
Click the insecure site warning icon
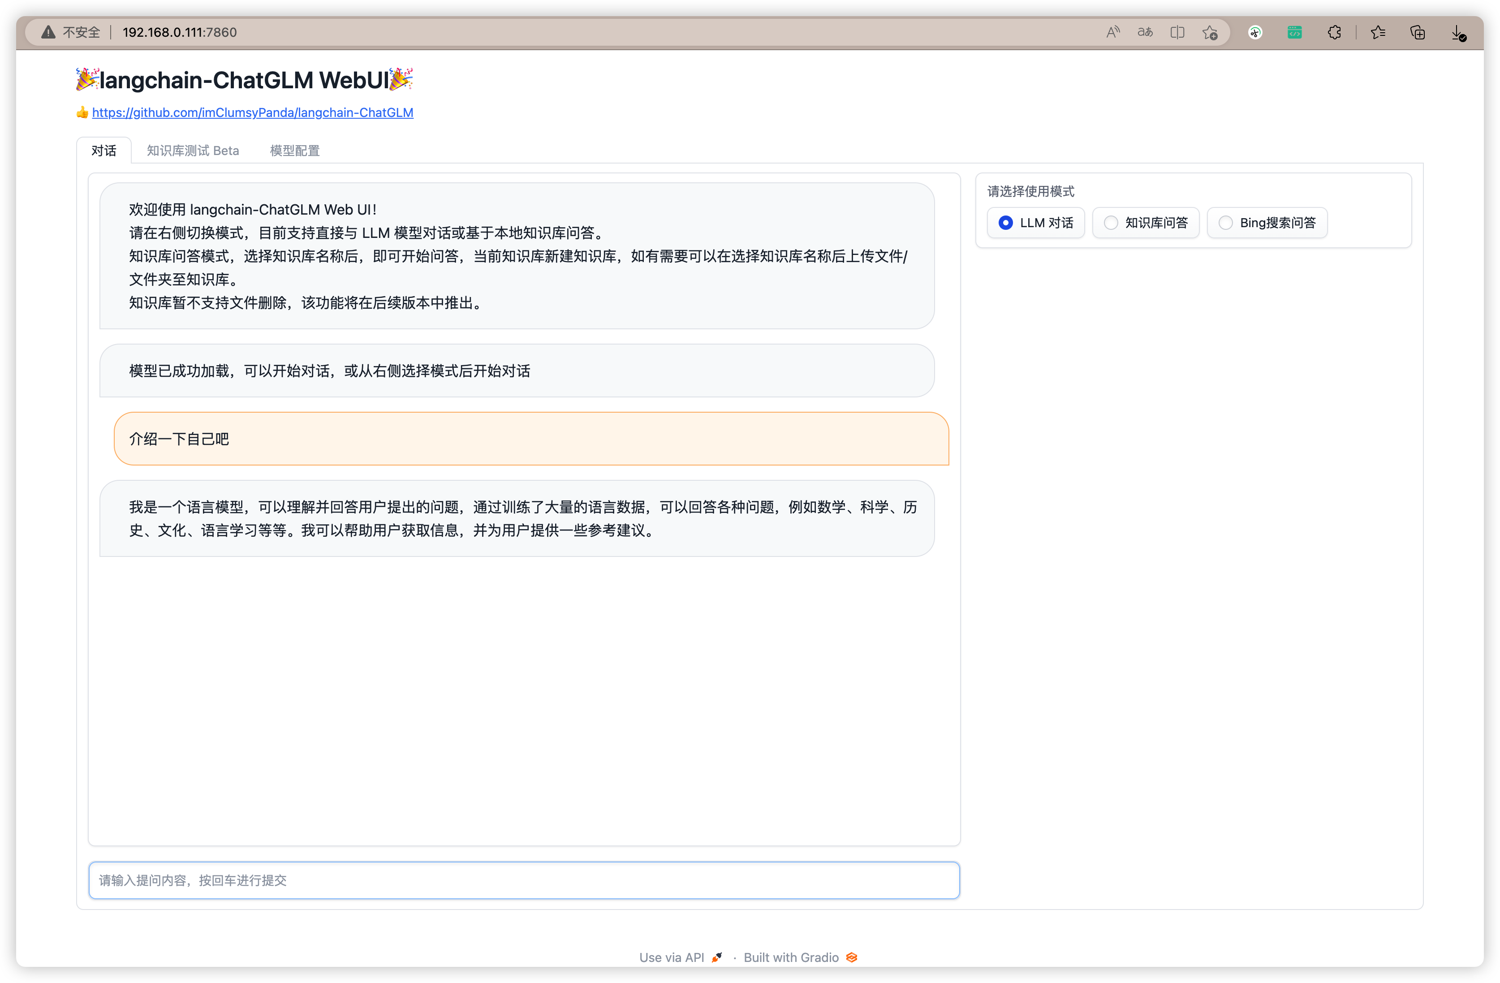click(48, 32)
